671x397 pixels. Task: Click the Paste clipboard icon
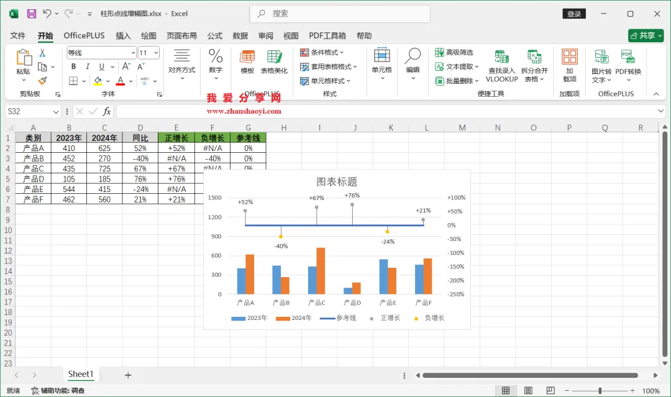click(x=24, y=57)
